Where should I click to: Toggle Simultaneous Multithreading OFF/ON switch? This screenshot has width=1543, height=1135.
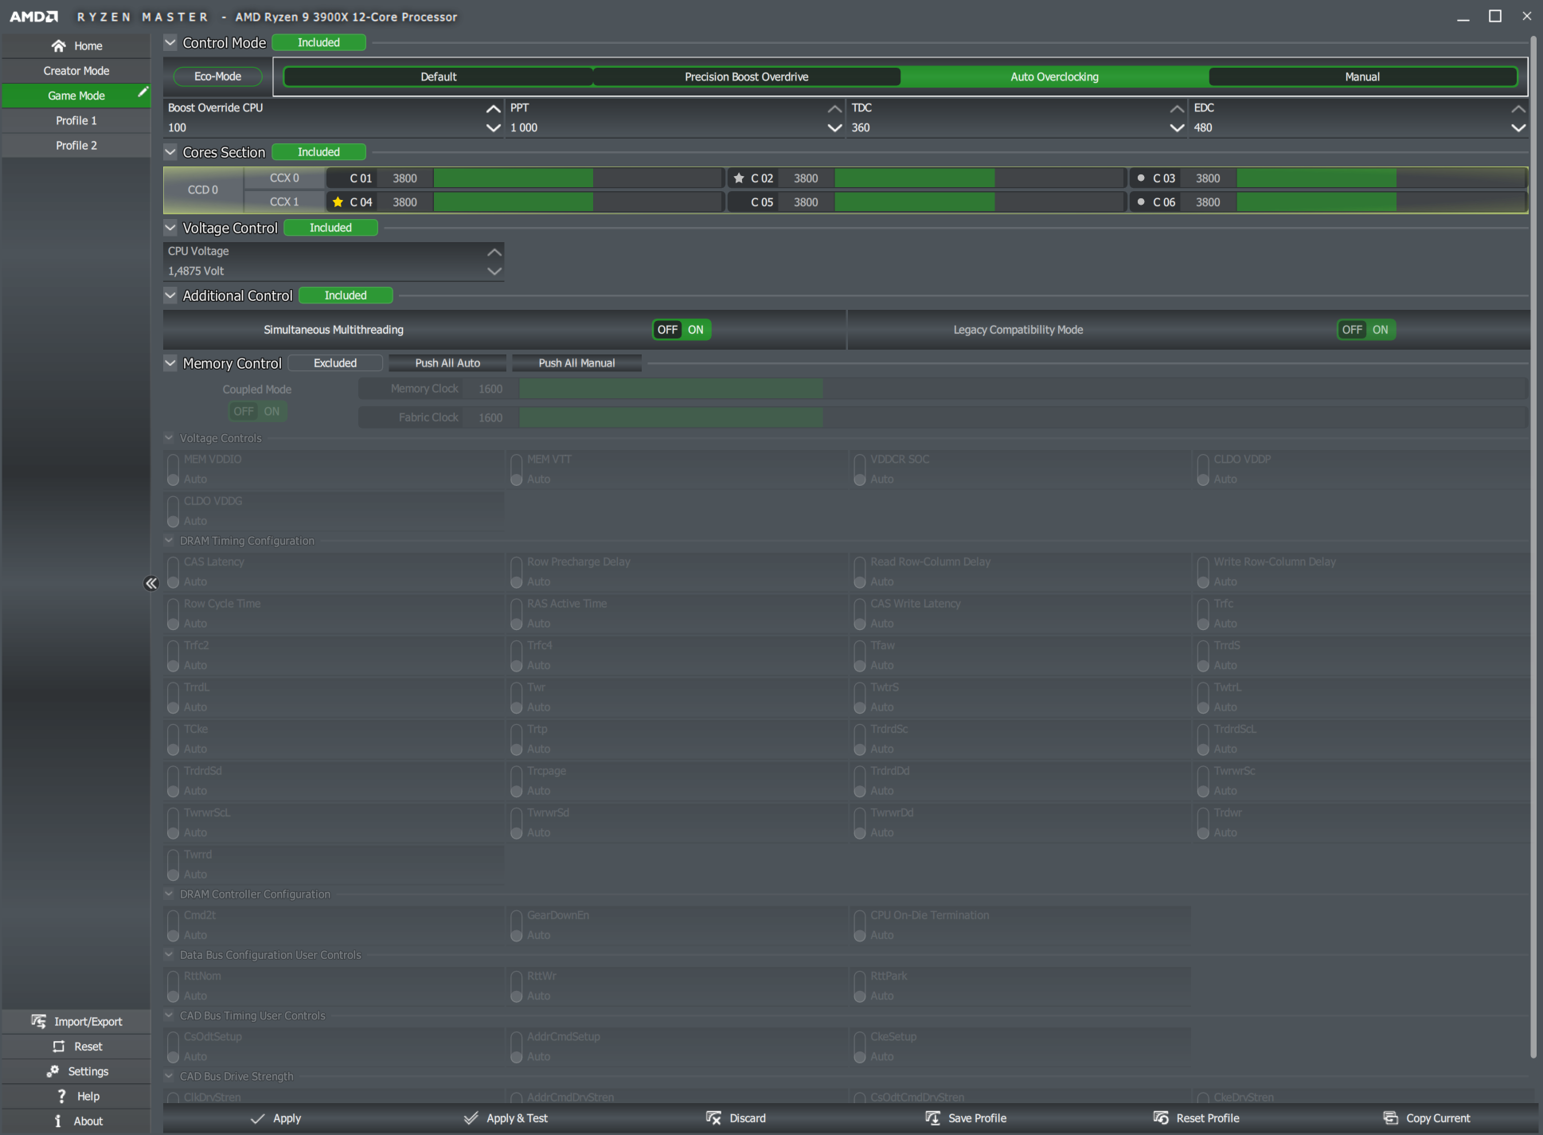coord(682,330)
